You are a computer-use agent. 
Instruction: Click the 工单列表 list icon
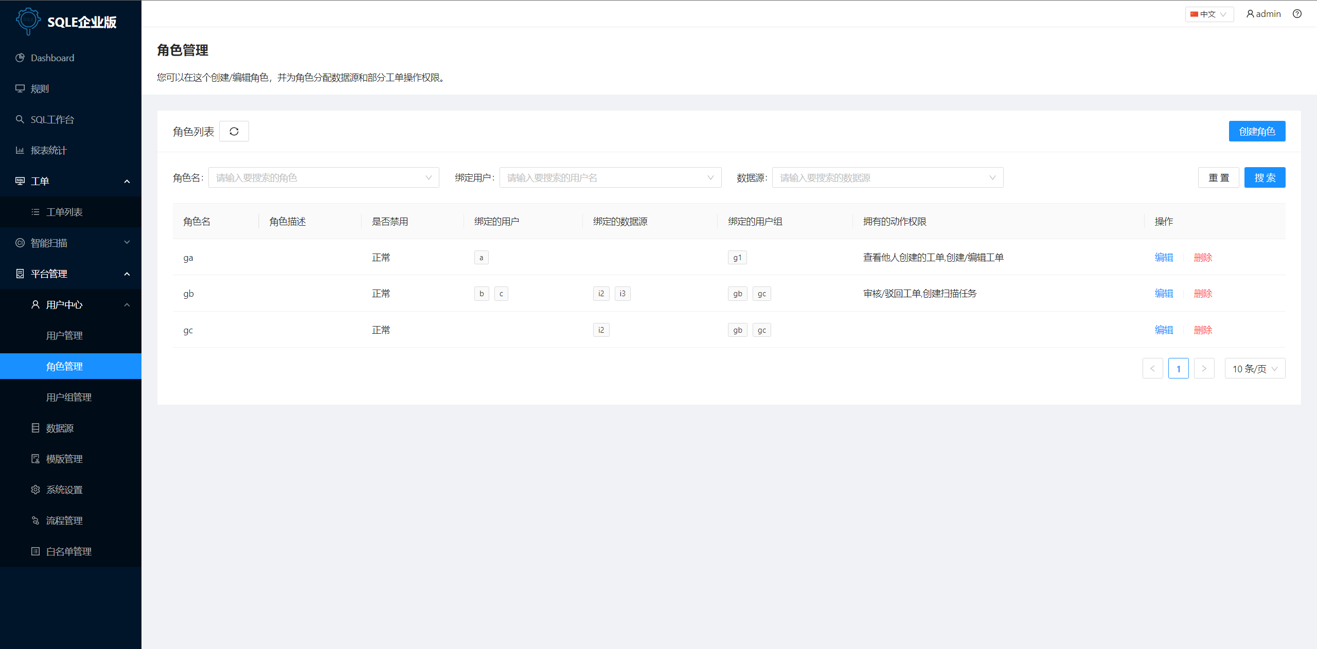(35, 212)
